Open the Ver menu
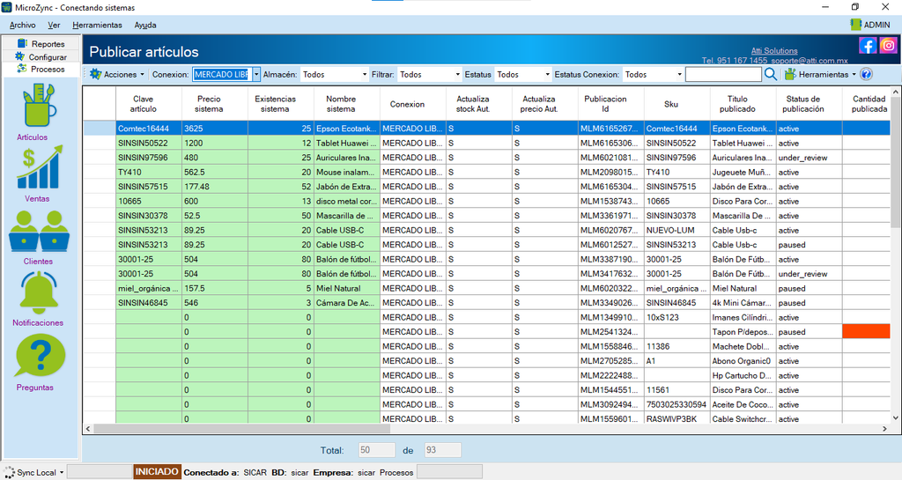The image size is (902, 480). click(54, 25)
